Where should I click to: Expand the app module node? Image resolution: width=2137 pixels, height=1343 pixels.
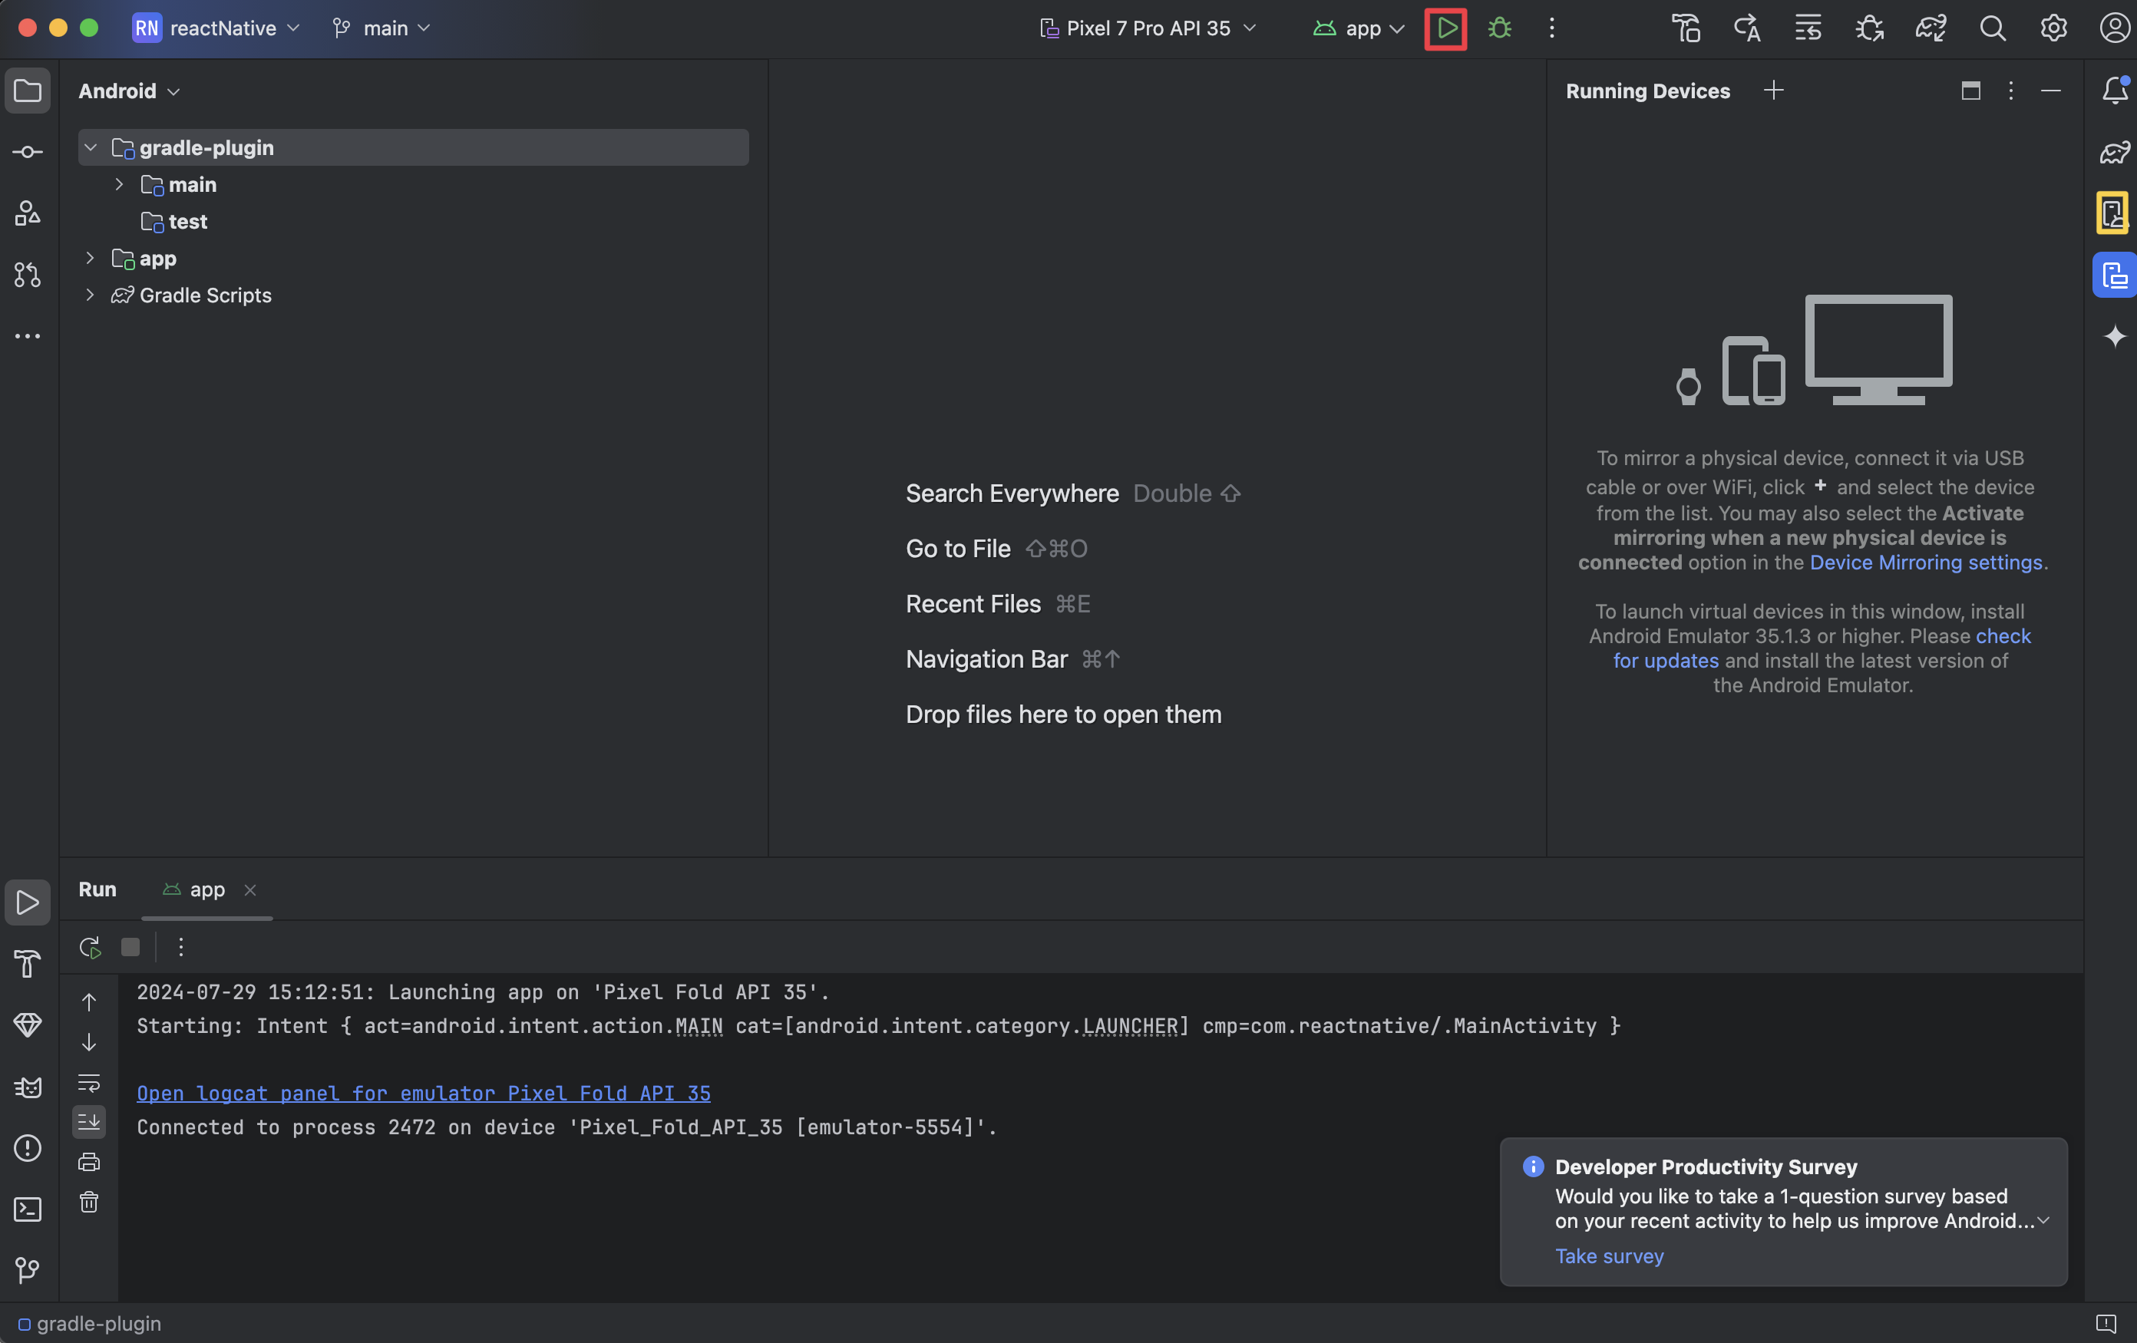coord(90,258)
